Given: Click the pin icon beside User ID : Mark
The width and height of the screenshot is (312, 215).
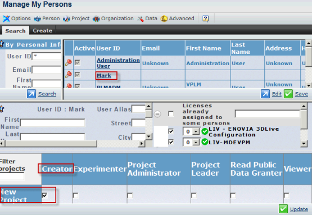Looking at the screenshot, I should [2, 109].
